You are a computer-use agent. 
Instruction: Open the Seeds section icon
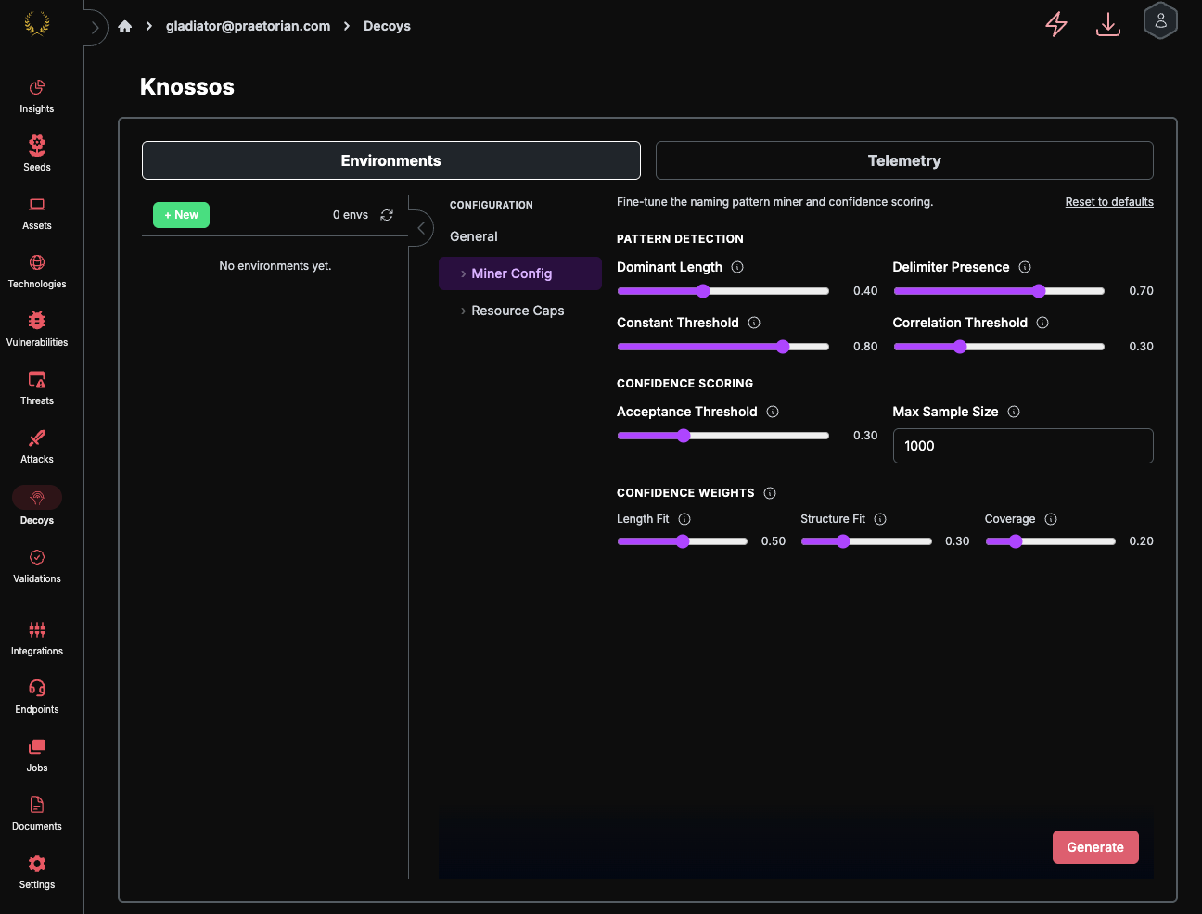[x=37, y=146]
